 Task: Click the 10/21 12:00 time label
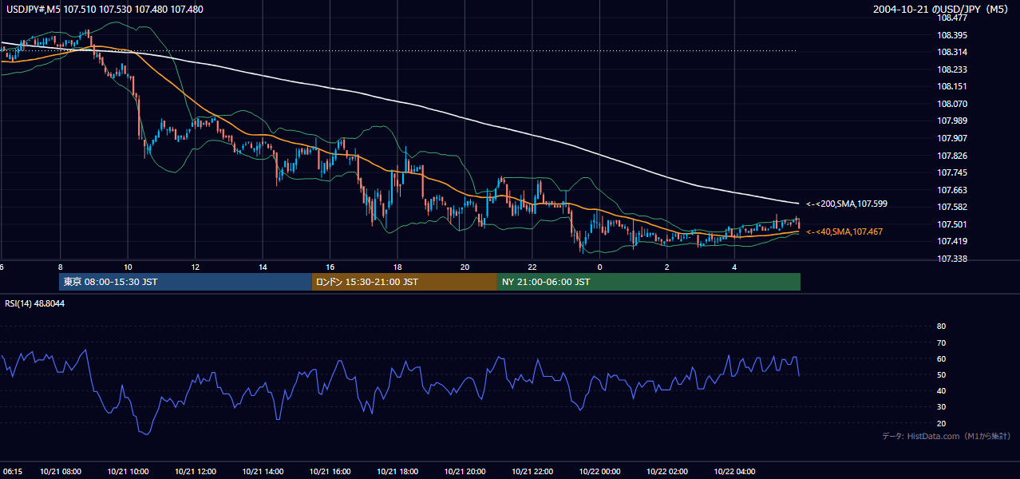point(195,471)
